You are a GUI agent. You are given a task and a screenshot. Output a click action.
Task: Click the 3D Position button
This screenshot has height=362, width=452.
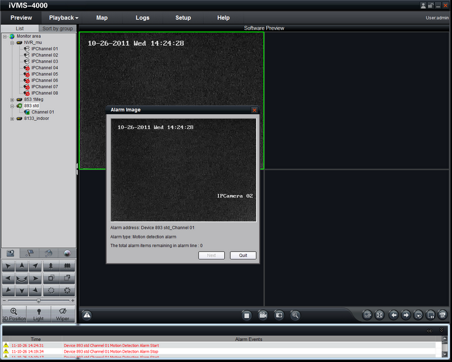[14, 314]
